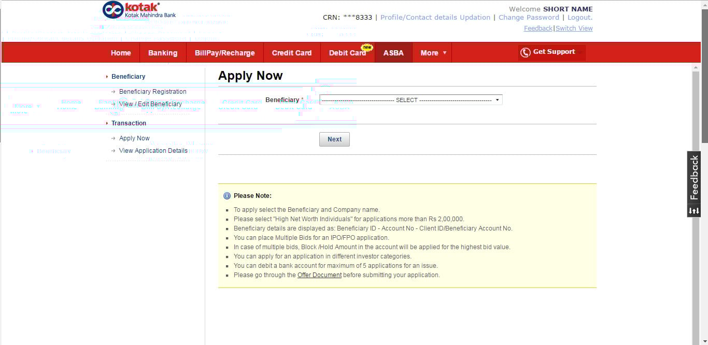Go to the Home tab
Screen dimensions: 708x345
pos(121,53)
